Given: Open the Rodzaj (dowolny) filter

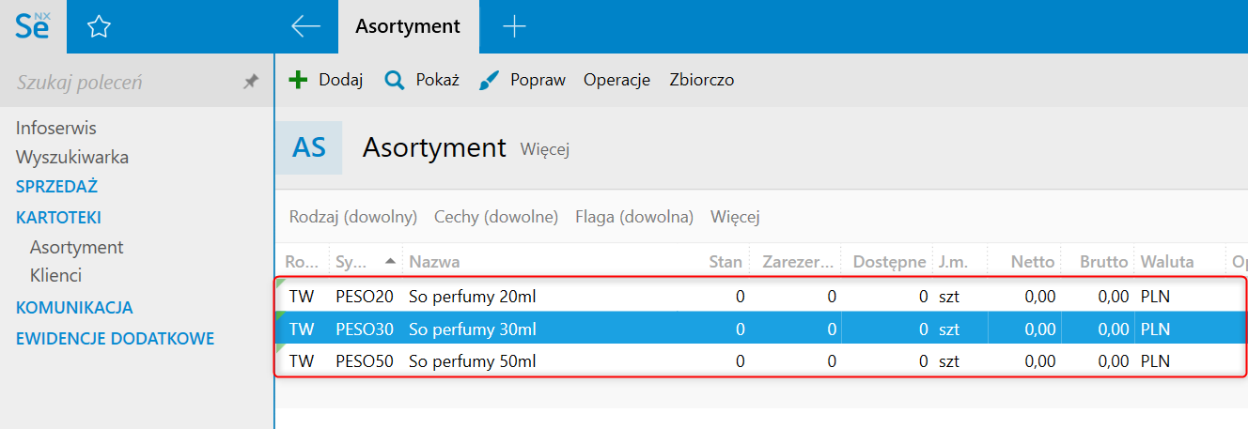Looking at the screenshot, I should tap(352, 217).
